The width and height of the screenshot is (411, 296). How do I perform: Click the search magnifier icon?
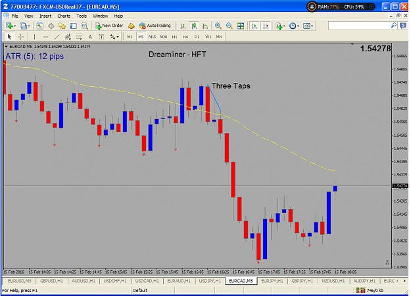tap(394, 26)
